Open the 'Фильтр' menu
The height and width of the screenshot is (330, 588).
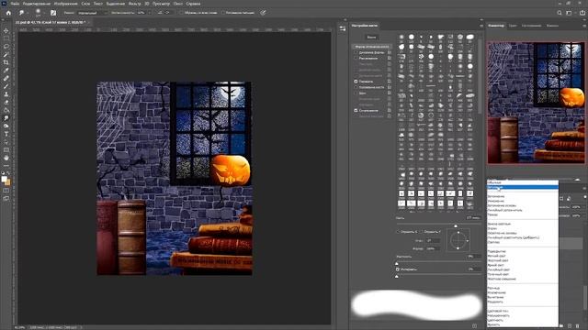click(x=134, y=4)
